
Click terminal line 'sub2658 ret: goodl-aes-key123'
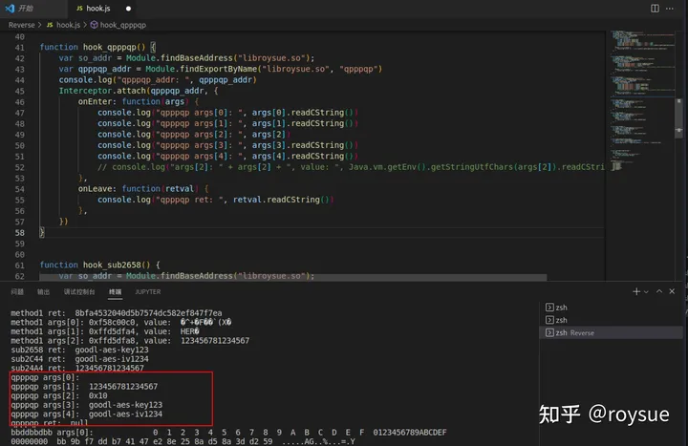[79, 350]
